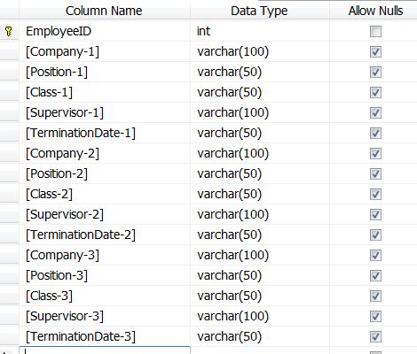The image size is (417, 354).
Task: Click the empty new column name field
Action: click(105, 350)
